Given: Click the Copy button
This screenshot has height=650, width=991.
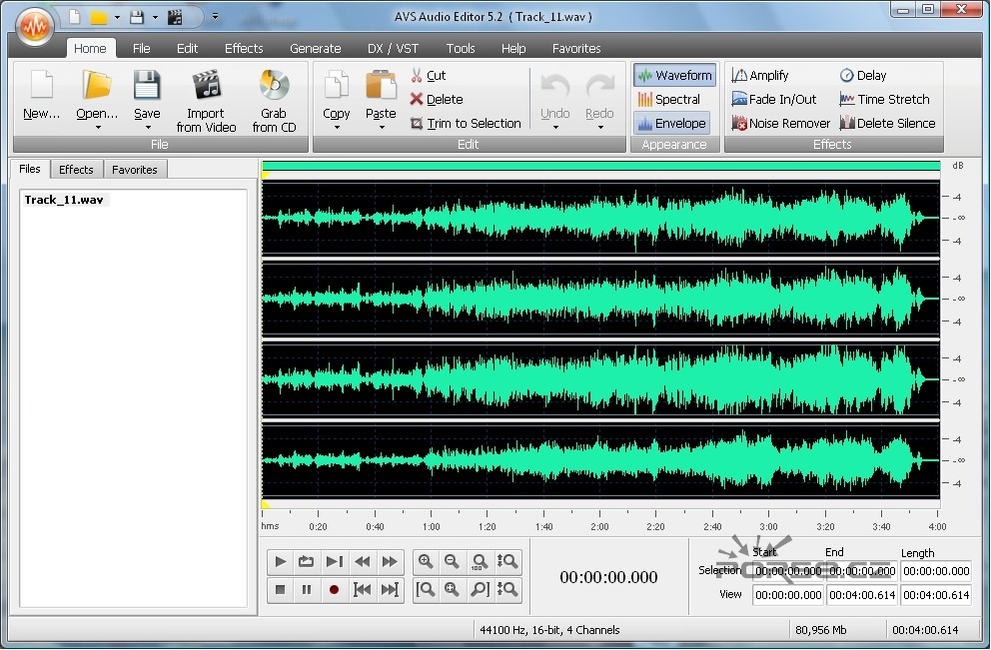Looking at the screenshot, I should [337, 94].
